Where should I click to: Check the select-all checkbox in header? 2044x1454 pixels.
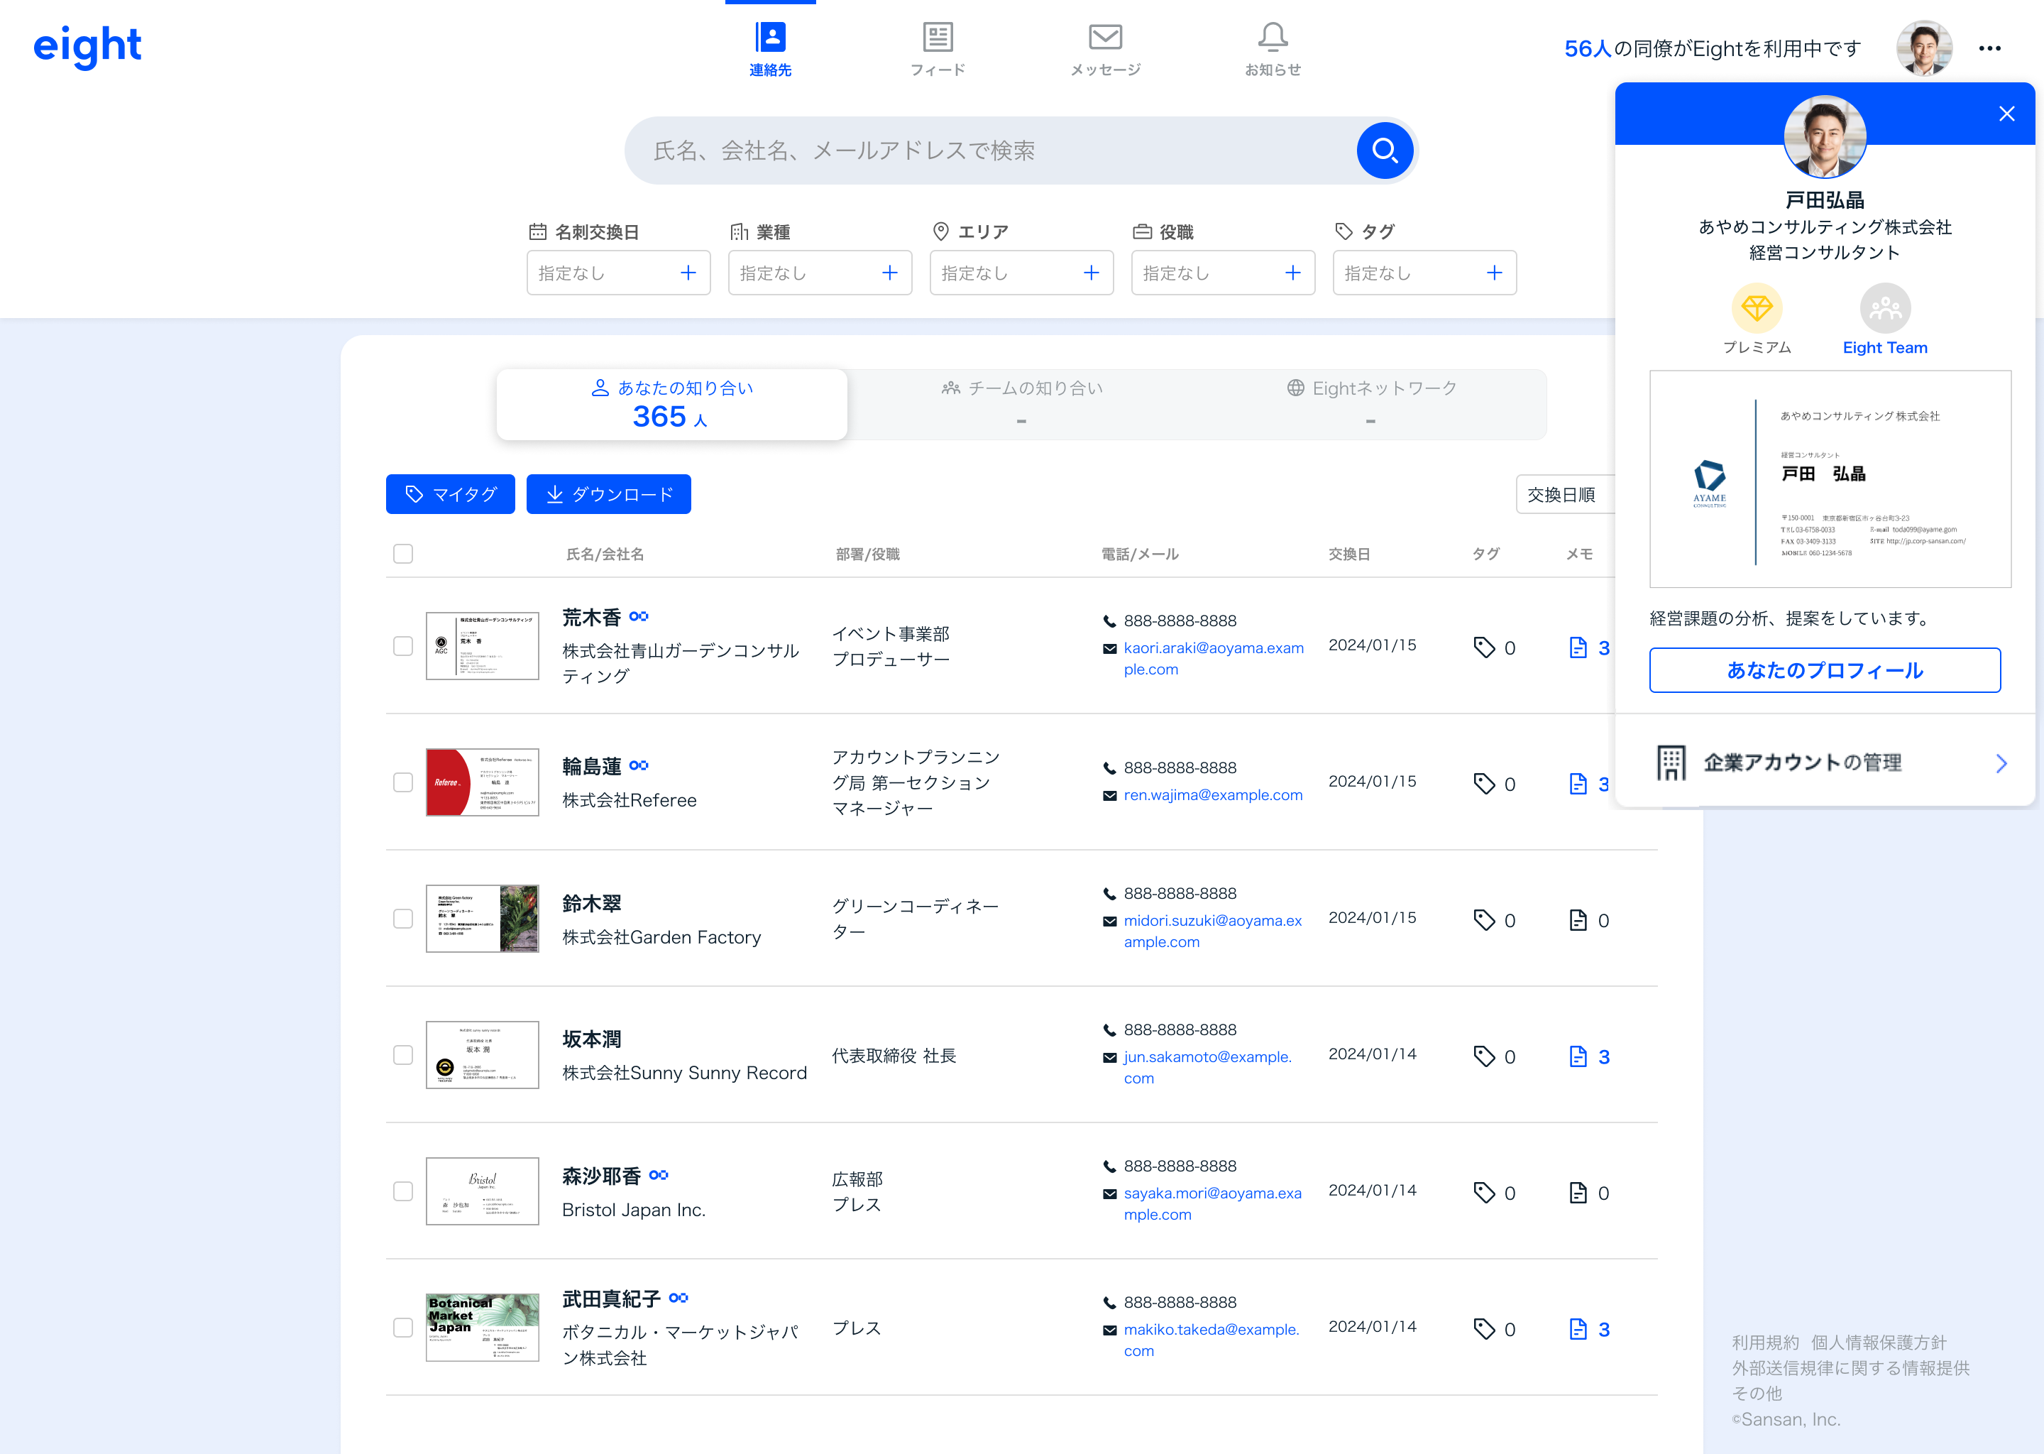402,553
